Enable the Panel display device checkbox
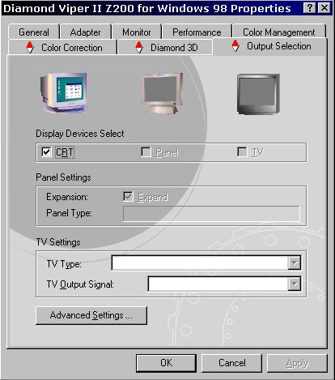Viewport: 335px width, 380px height. click(146, 152)
